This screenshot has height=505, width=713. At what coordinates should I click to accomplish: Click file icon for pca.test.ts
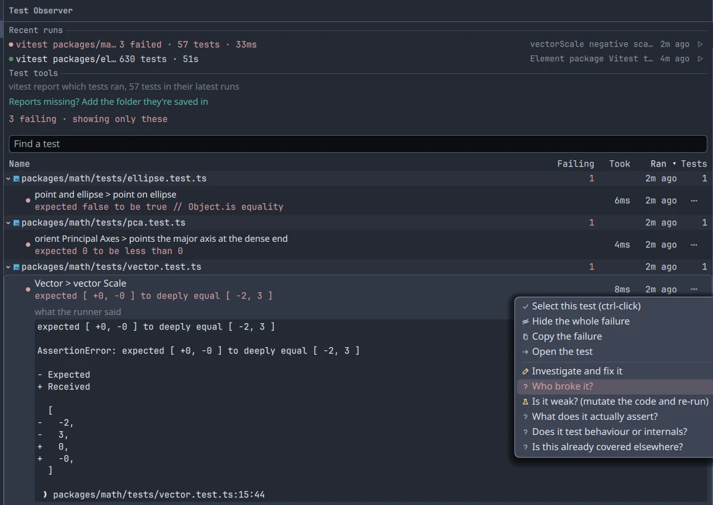point(16,223)
